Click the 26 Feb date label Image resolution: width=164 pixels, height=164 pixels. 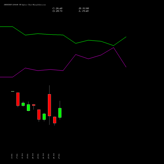coord(54,156)
